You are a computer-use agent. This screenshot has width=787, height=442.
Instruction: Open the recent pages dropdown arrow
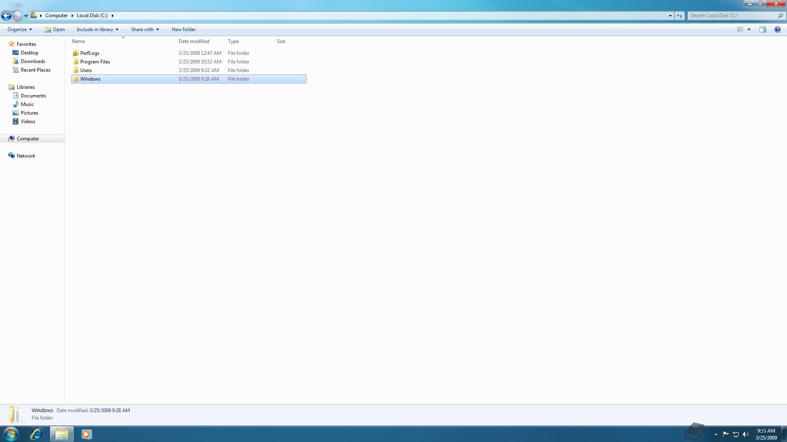click(26, 16)
